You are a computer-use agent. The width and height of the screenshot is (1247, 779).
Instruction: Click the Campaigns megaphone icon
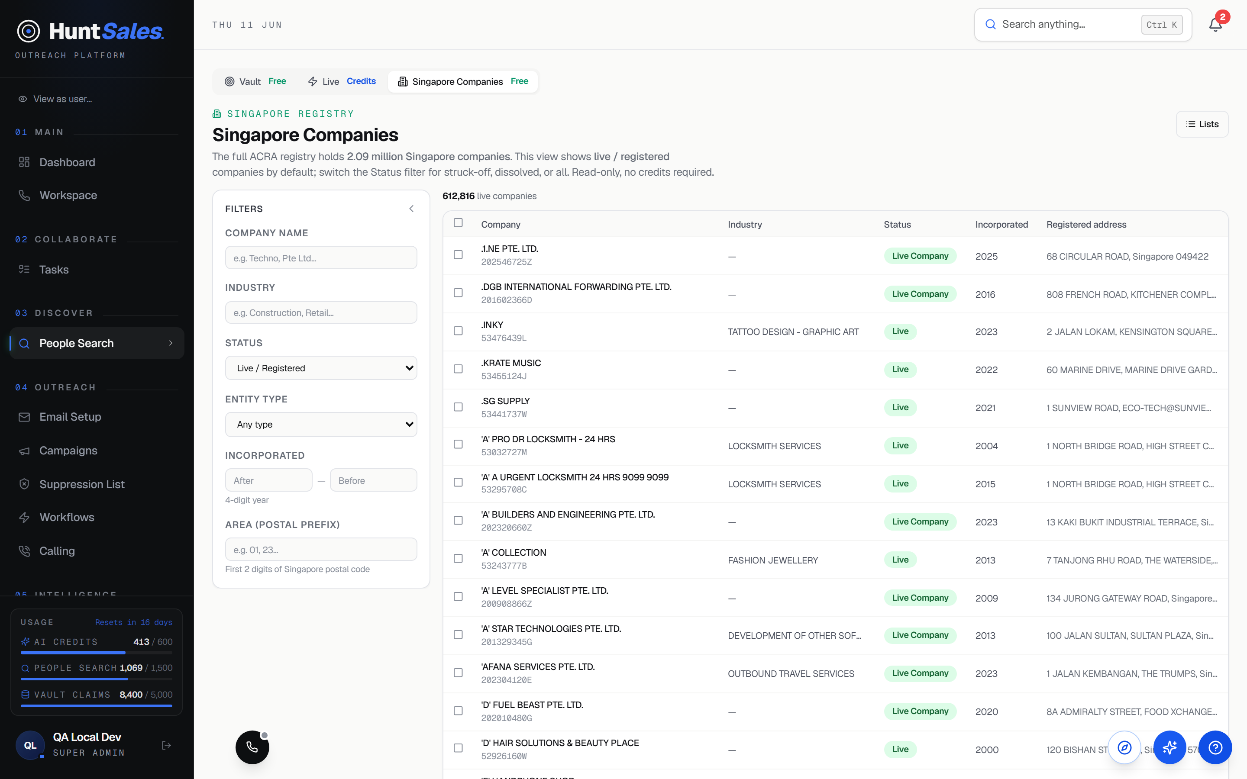point(24,451)
